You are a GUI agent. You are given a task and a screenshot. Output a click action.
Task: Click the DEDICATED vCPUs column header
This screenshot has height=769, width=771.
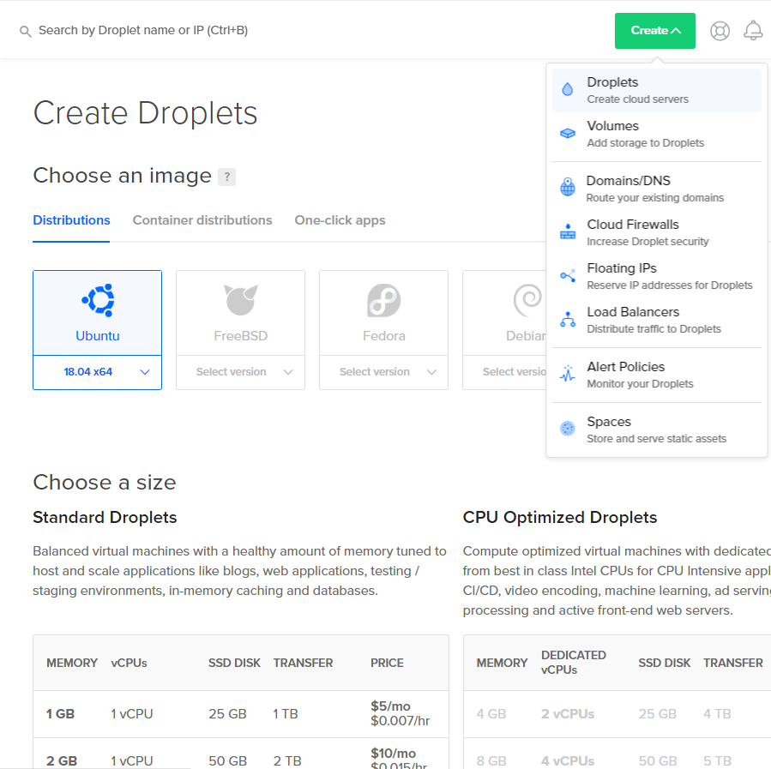574,663
